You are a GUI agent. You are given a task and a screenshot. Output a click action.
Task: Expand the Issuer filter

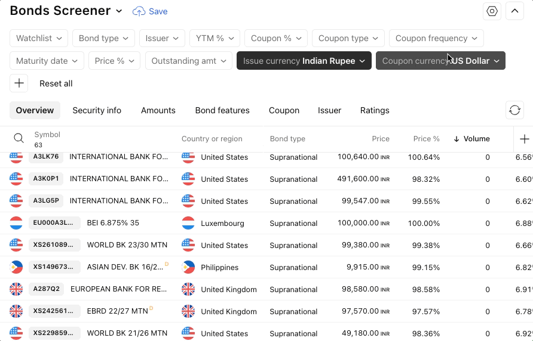(162, 38)
